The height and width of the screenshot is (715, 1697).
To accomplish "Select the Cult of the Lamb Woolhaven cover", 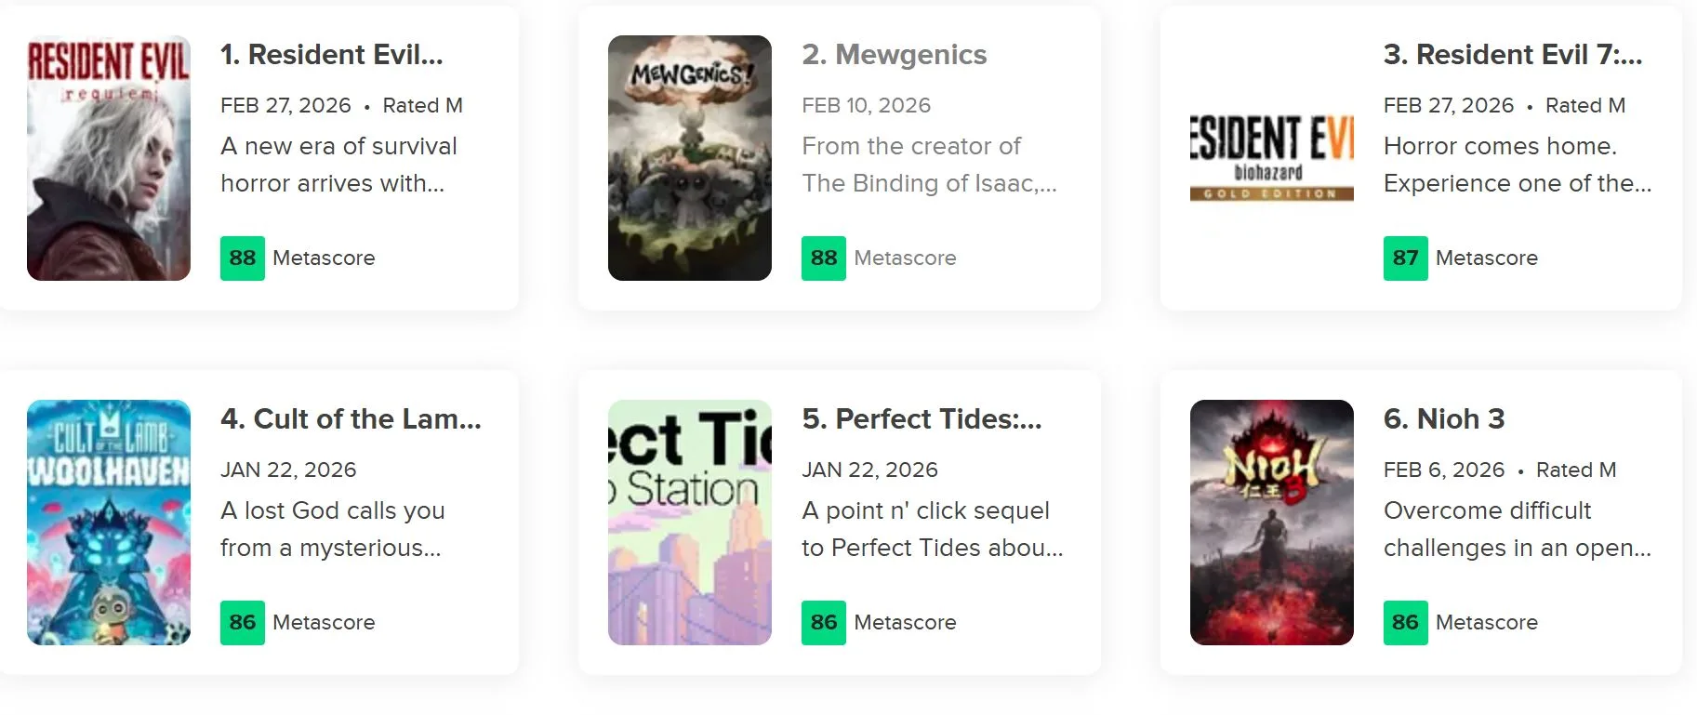I will [109, 523].
